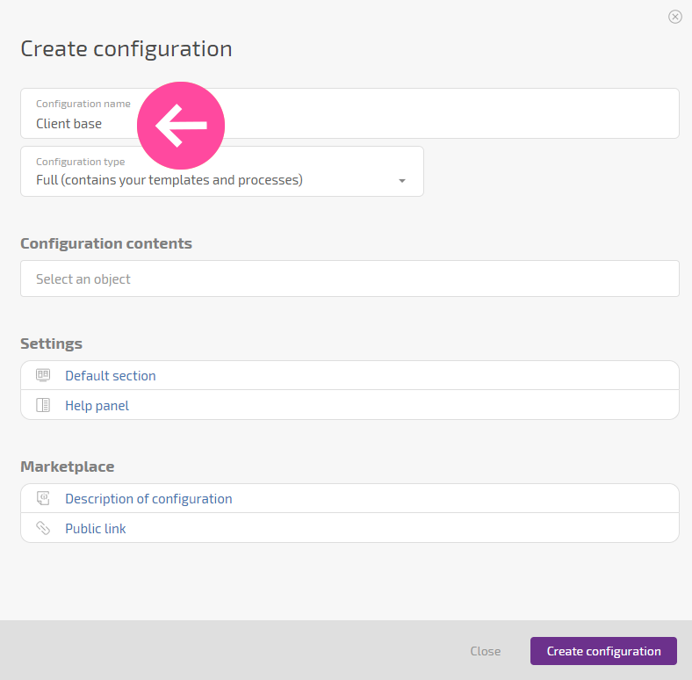The width and height of the screenshot is (692, 680).
Task: Click the Configuration name label
Action: click(x=83, y=104)
